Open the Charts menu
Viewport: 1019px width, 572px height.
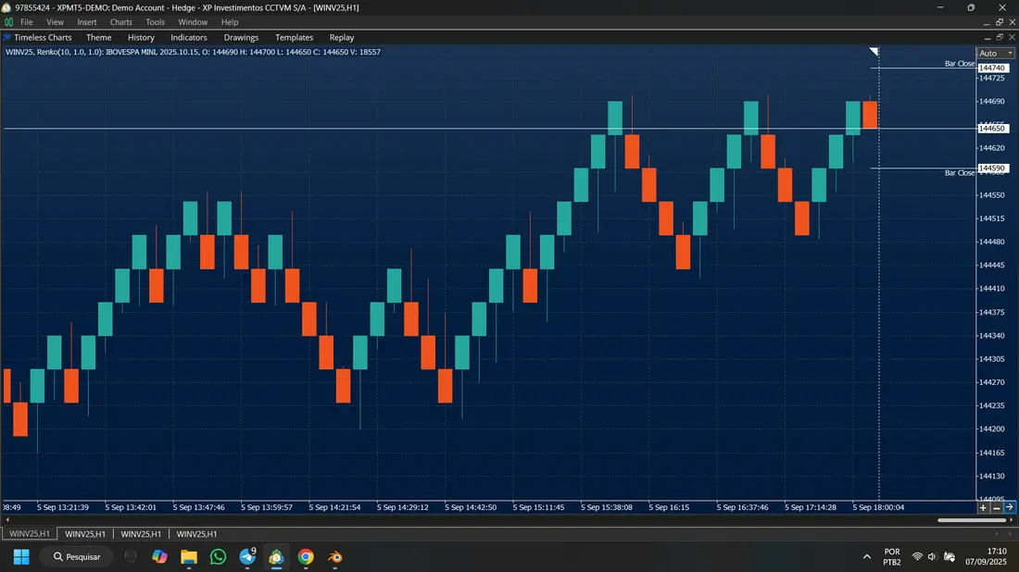[120, 22]
